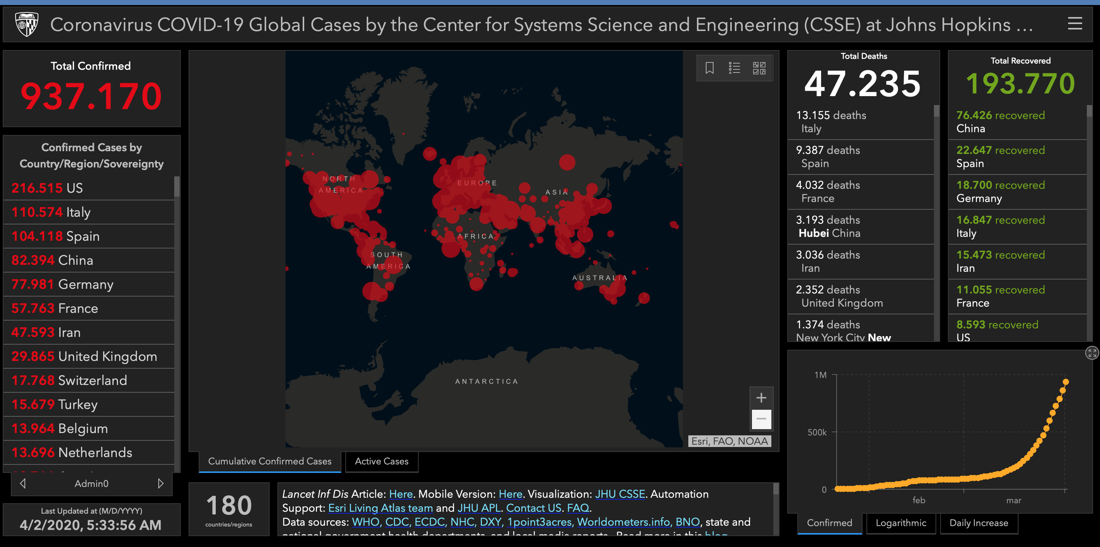Viewport: 1100px width, 547px height.
Task: Zoom in on the map
Action: click(x=761, y=398)
